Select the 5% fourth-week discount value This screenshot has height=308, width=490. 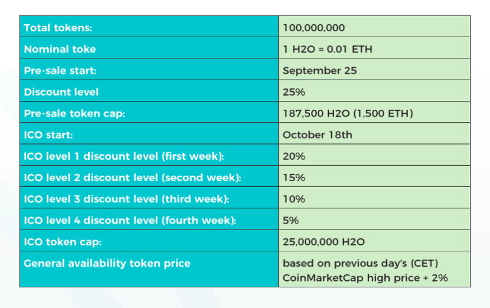tap(290, 220)
